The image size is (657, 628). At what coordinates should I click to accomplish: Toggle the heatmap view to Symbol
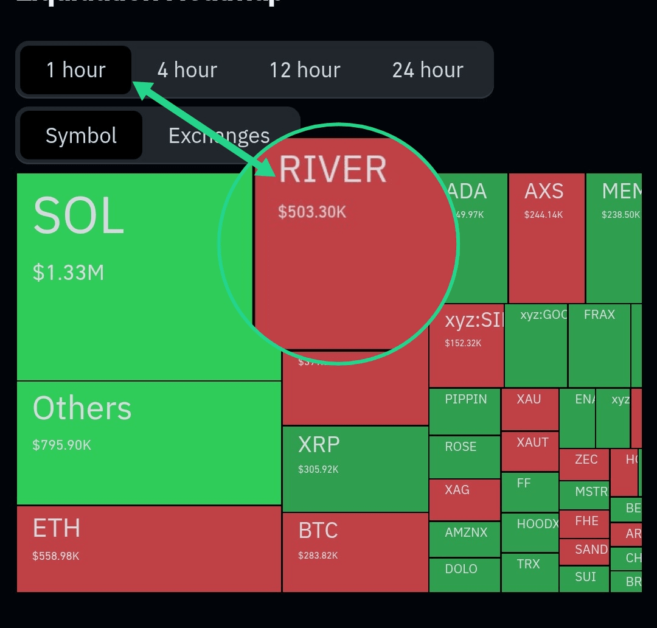tap(81, 135)
